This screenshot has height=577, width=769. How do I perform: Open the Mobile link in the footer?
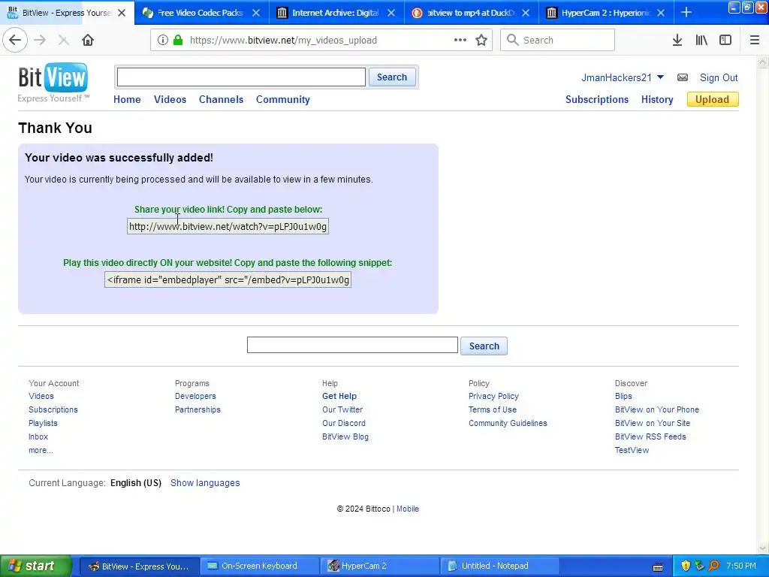(x=408, y=509)
